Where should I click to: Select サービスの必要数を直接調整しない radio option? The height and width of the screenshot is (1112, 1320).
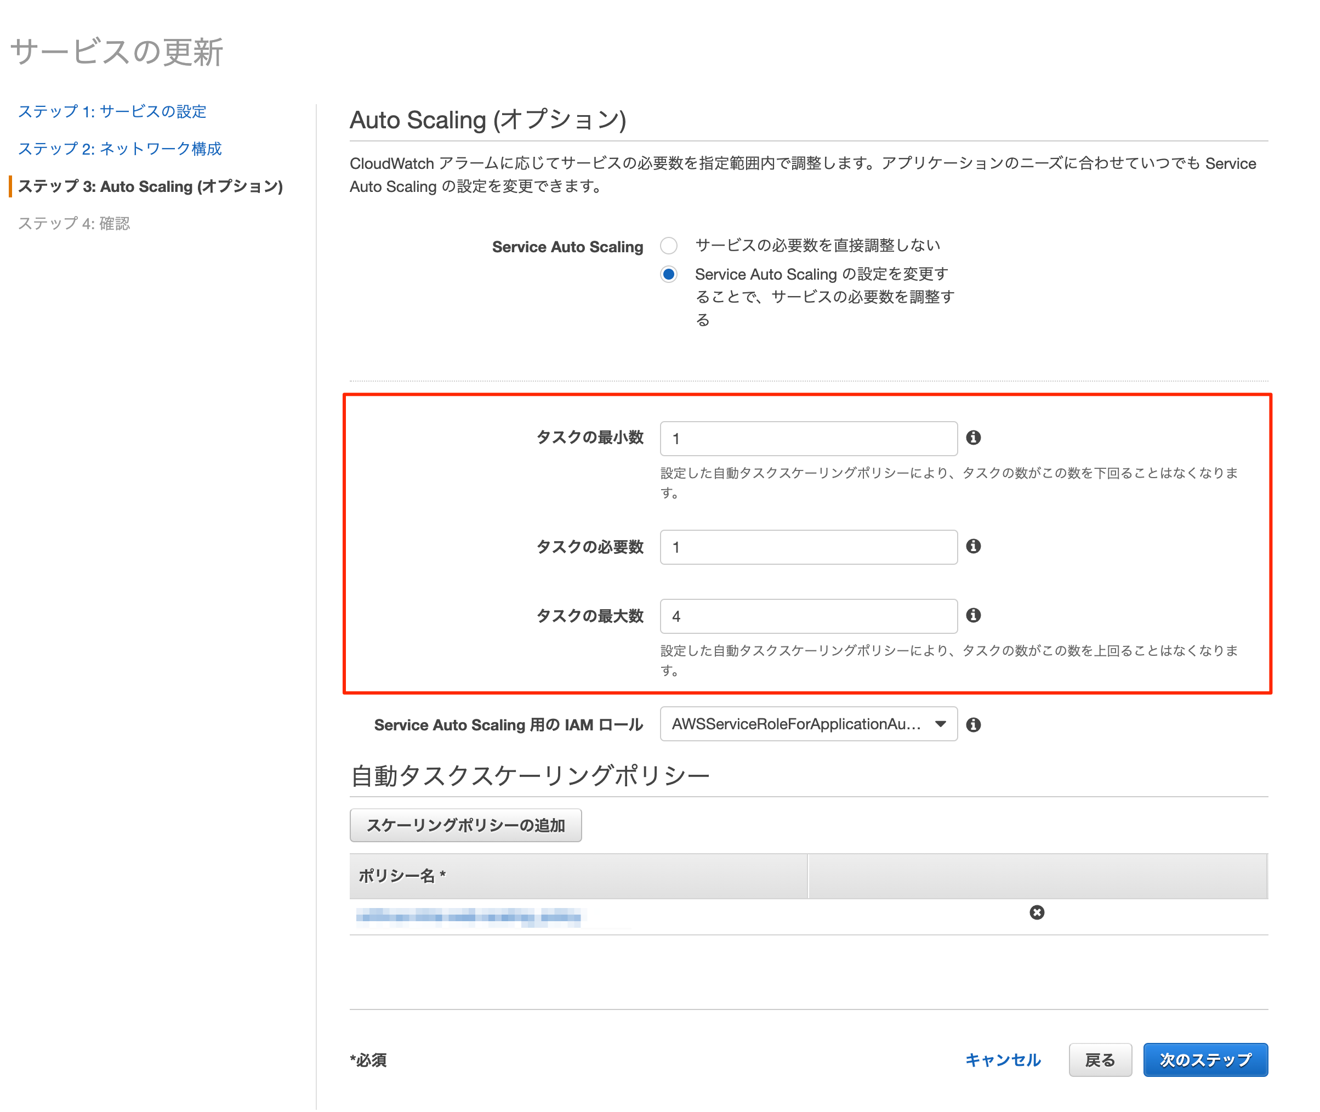pos(669,245)
